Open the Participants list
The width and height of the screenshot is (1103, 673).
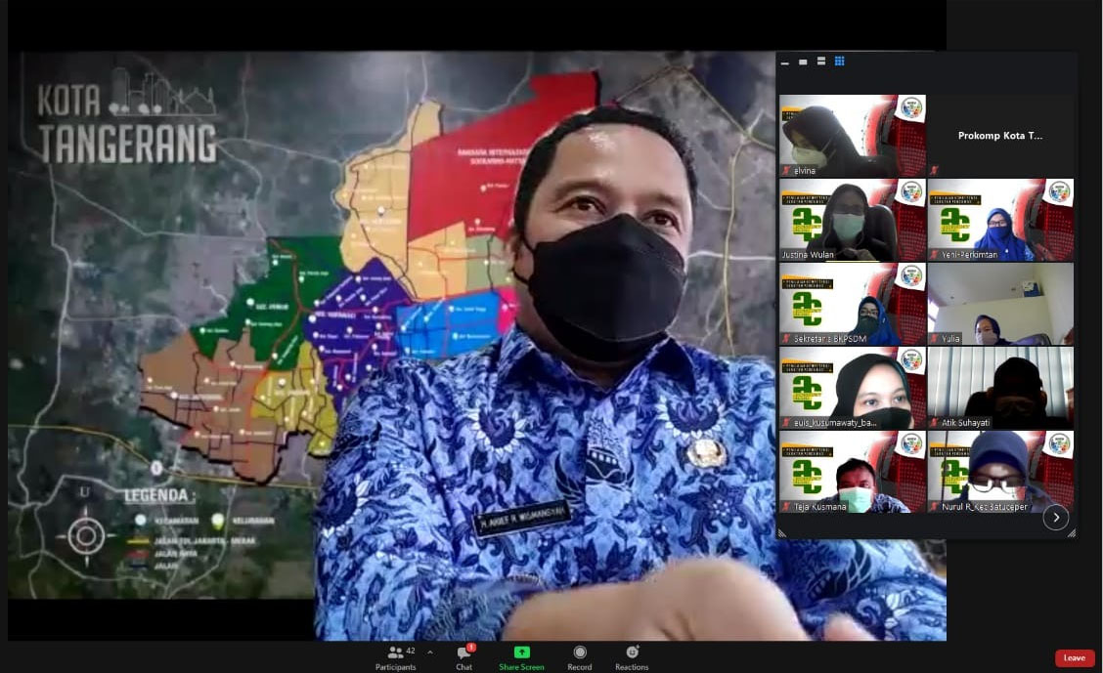pos(395,658)
